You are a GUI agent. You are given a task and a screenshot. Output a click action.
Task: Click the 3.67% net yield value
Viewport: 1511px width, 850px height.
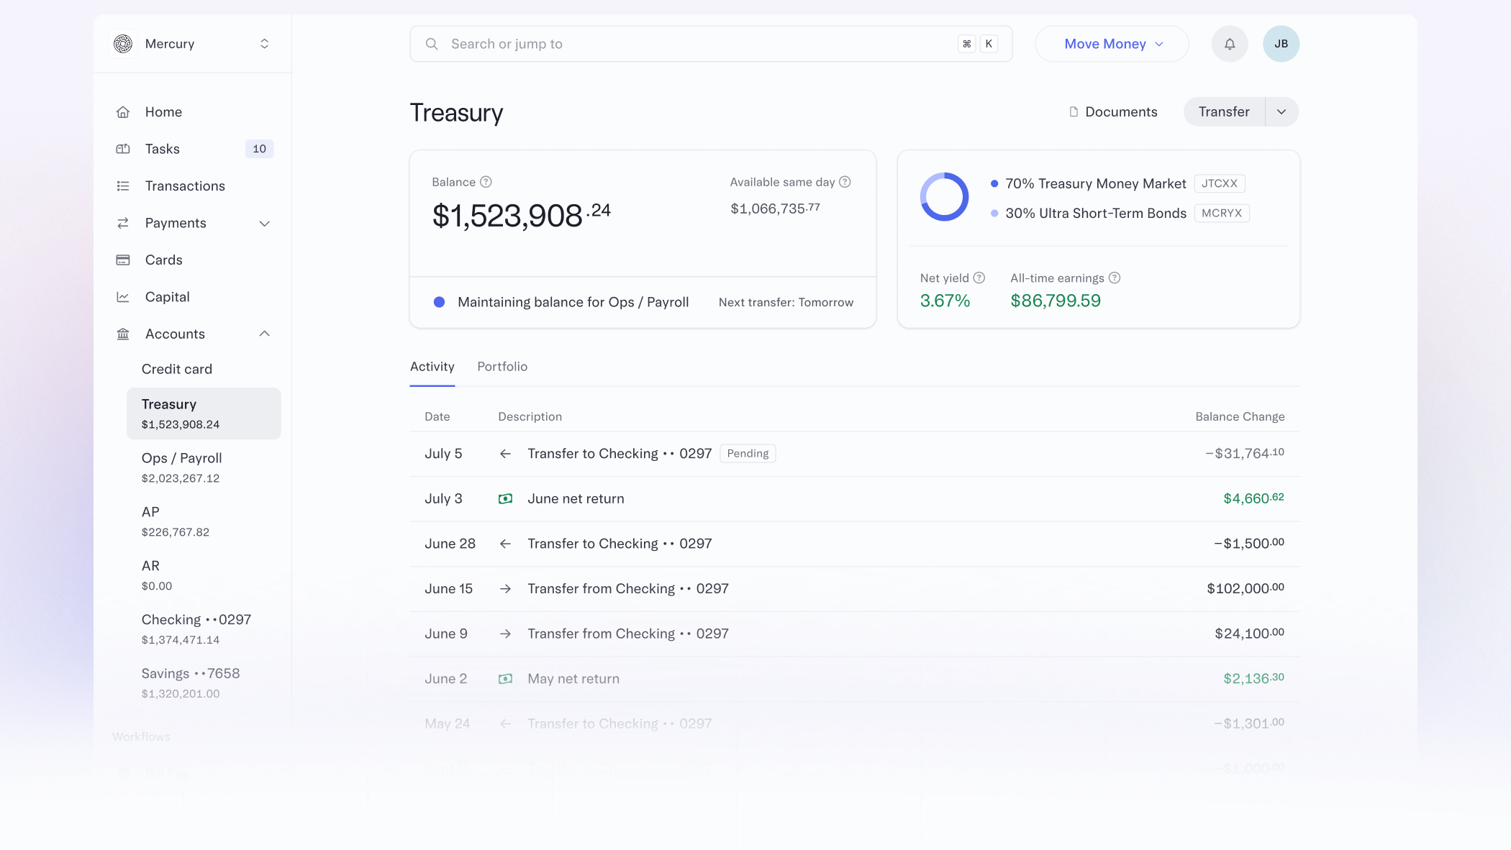click(945, 301)
